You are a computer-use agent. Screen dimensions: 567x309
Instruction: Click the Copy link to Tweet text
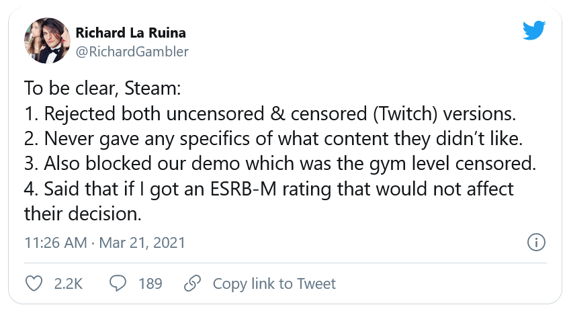274,283
